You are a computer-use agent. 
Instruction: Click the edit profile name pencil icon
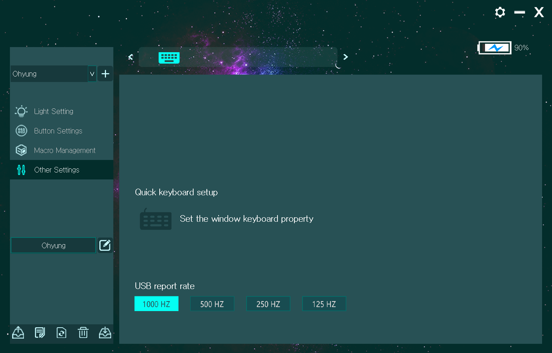(x=105, y=245)
